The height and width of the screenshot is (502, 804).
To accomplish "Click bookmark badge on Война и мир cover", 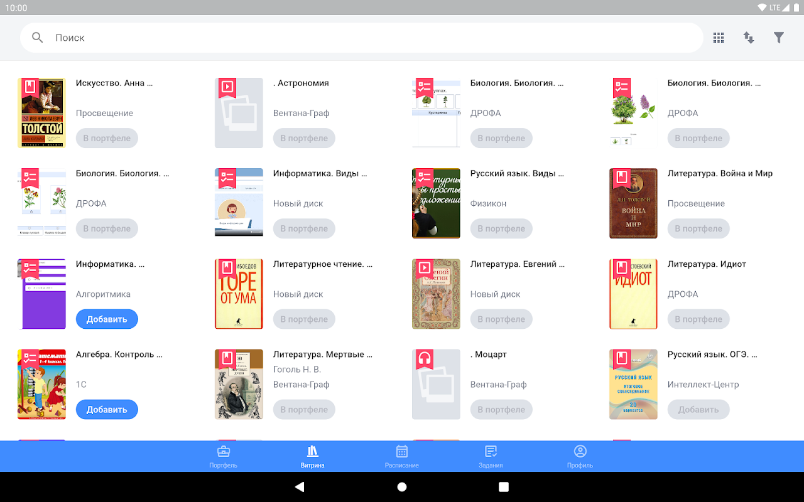I will pyautogui.click(x=622, y=178).
